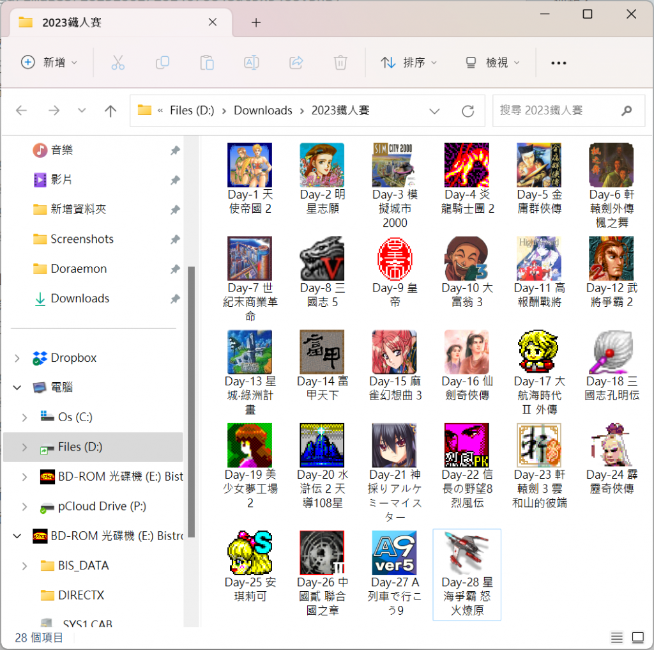Open Screenshots folder in sidebar
654x650 pixels.
tap(82, 239)
